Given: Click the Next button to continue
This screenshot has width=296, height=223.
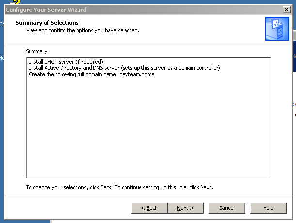Looking at the screenshot, I should 185,208.
